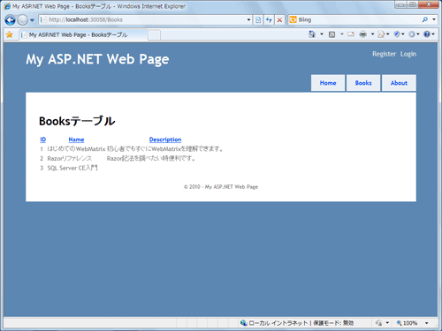Image resolution: width=442 pixels, height=331 pixels.
Task: Click the localhost address bar
Action: click(142, 19)
